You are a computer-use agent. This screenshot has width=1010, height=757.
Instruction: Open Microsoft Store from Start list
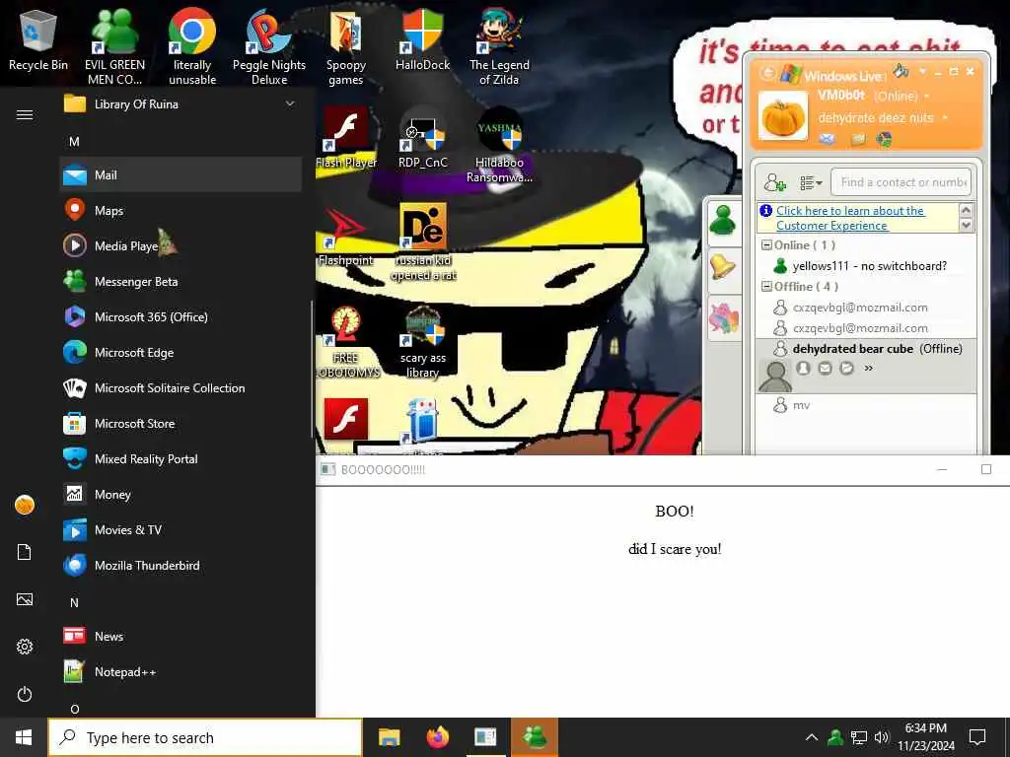click(x=180, y=423)
